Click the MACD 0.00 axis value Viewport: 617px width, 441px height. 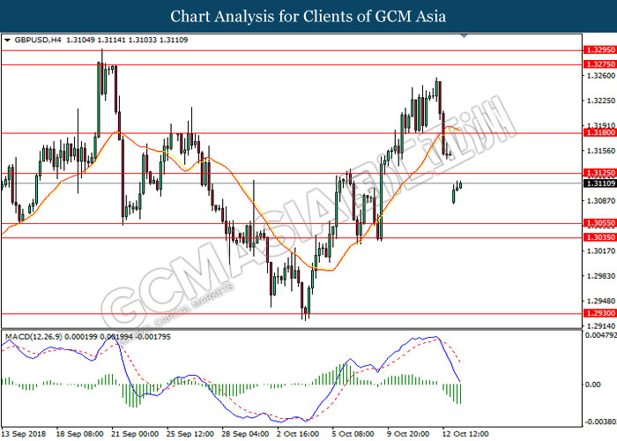593,385
